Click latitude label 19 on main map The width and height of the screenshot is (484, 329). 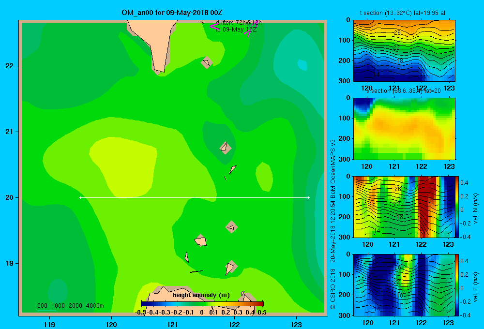pyautogui.click(x=9, y=263)
